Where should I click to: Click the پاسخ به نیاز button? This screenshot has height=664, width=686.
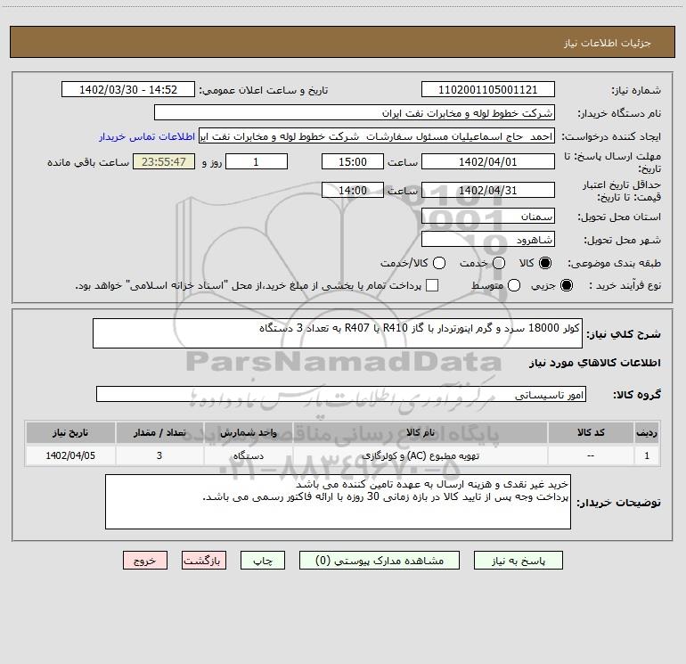click(x=518, y=561)
